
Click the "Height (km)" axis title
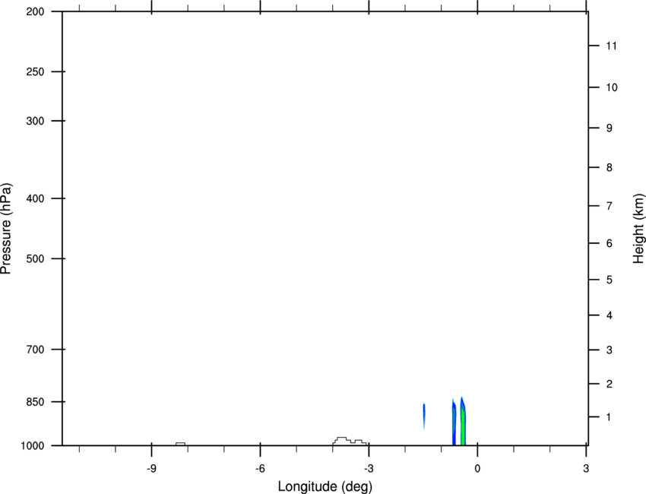coord(638,229)
